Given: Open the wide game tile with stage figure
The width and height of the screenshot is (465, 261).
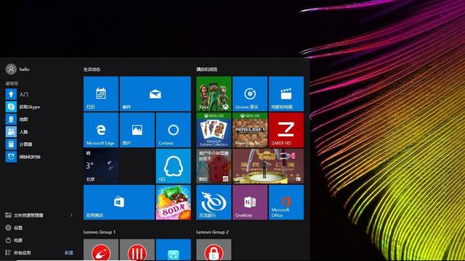Looking at the screenshot, I should [x=268, y=166].
